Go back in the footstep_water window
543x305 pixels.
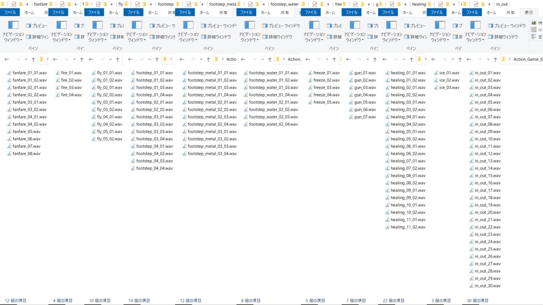click(x=243, y=59)
